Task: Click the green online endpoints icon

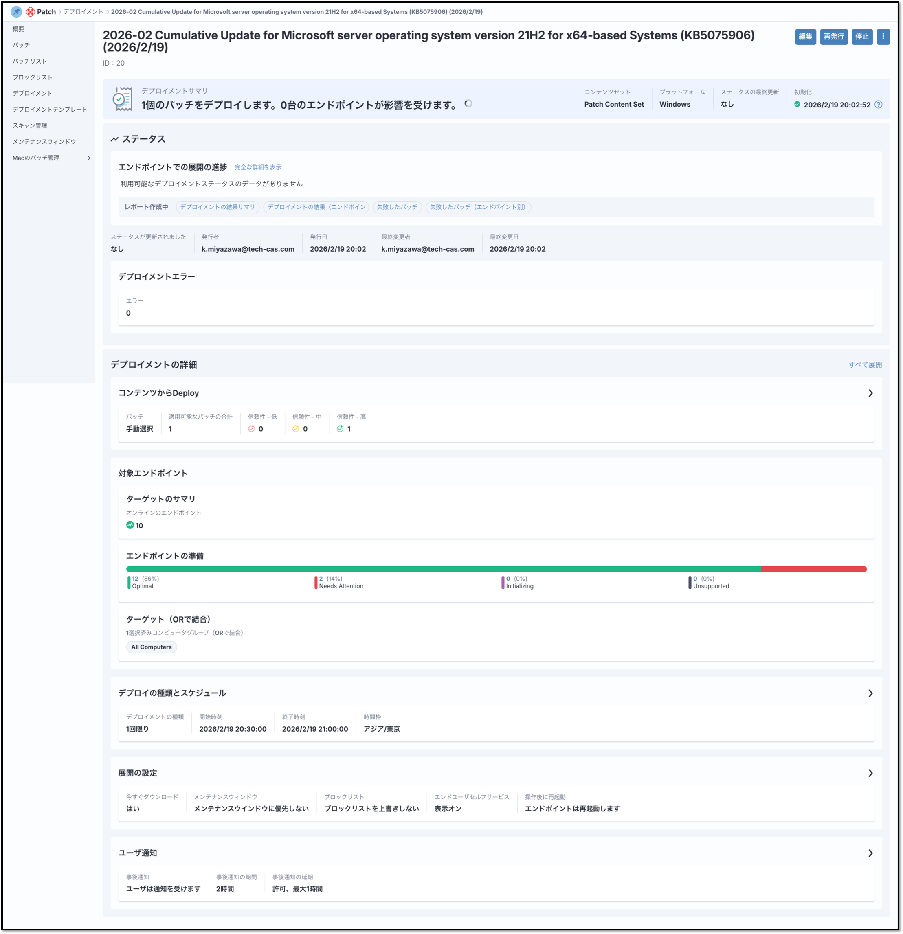Action: pos(130,525)
